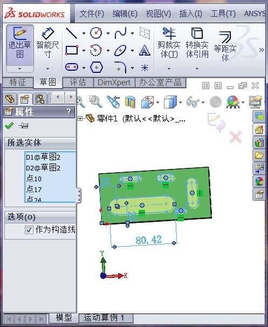Open the Arc tool dropdown arrow

click(108, 51)
